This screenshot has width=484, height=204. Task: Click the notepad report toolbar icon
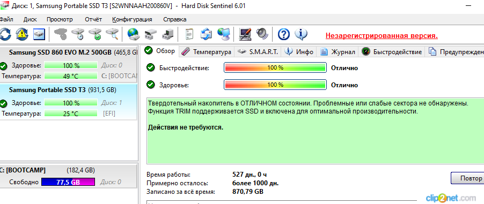click(189, 34)
